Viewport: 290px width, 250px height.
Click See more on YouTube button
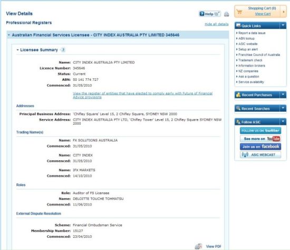coord(260,138)
